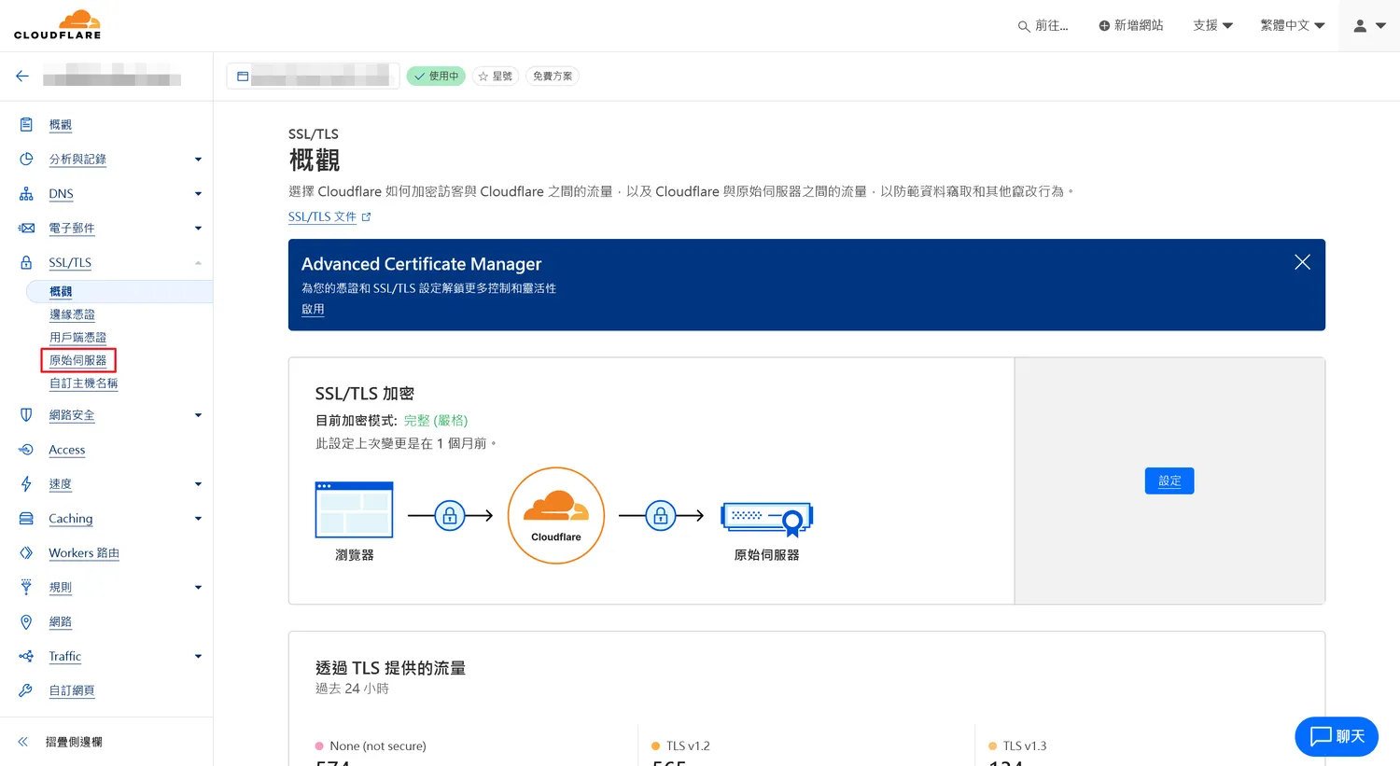Toggle the 星號 star for this site

[495, 77]
